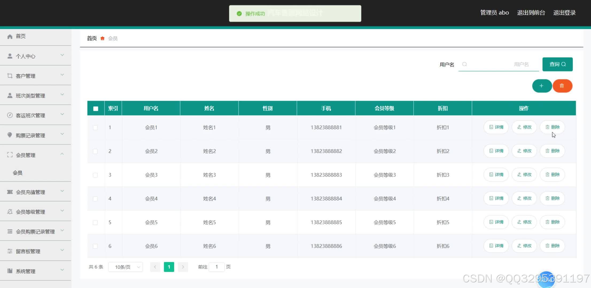This screenshot has width=591, height=288.
Task: Check the row checkbox for 会员4
Action: [95, 199]
